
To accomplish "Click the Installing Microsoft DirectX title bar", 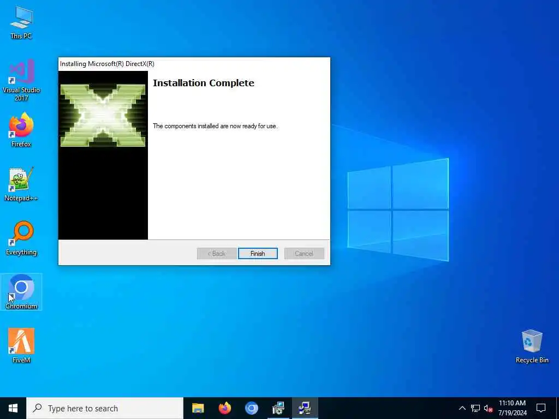I will click(x=194, y=64).
